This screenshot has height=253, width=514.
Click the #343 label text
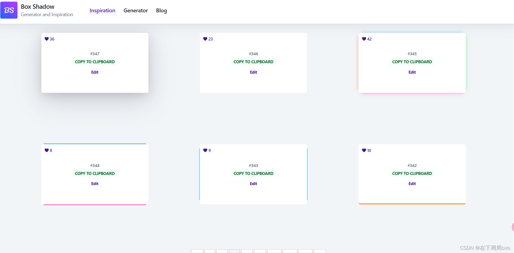(x=254, y=166)
